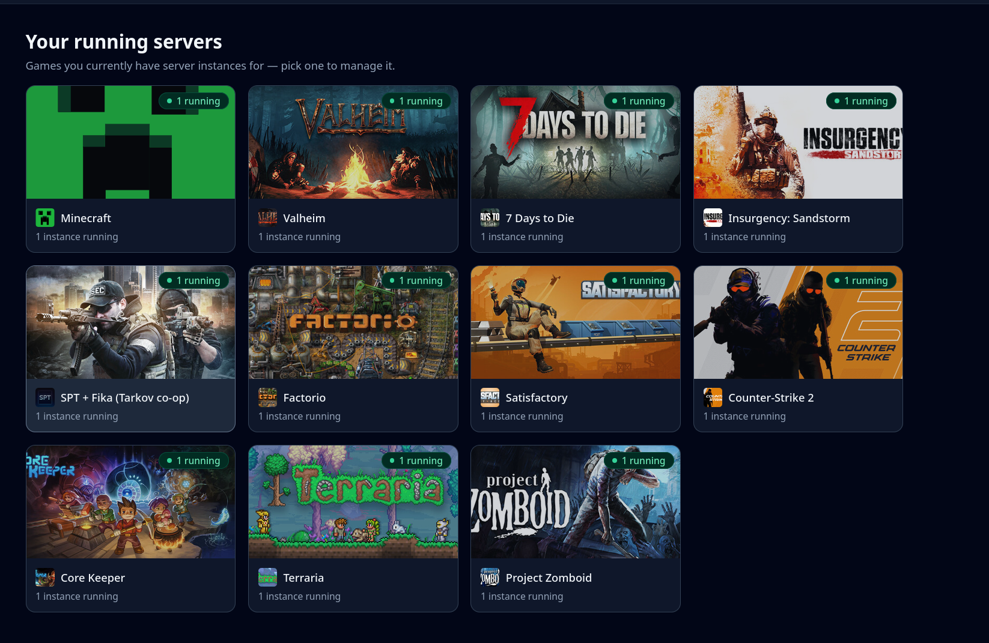
Task: Open the Valheim campfire cover image
Action: coord(353,142)
